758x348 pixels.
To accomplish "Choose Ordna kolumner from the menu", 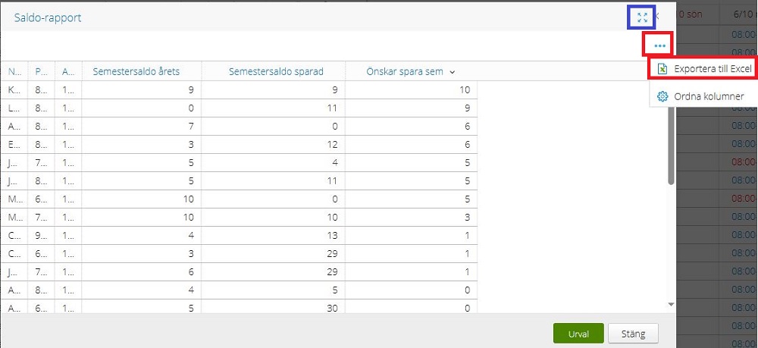I will click(709, 96).
